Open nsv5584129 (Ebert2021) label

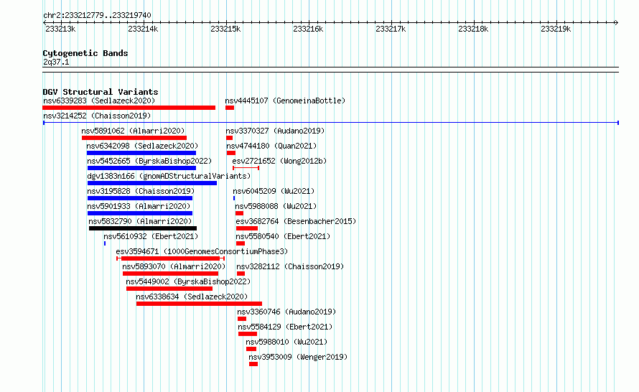[286, 327]
